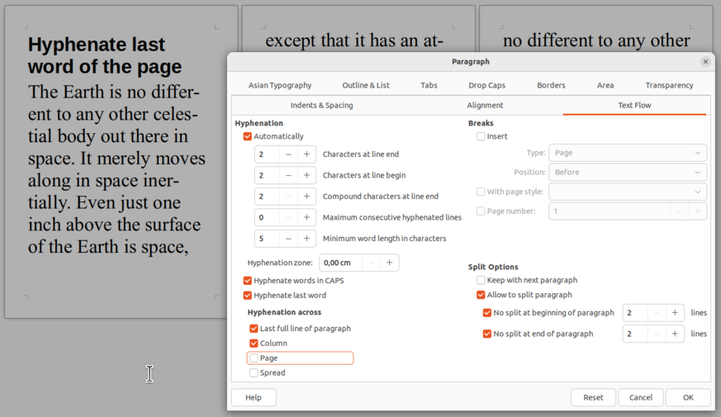Screen dimensions: 721x417
Task: Click the Reset button
Action: 593,397
